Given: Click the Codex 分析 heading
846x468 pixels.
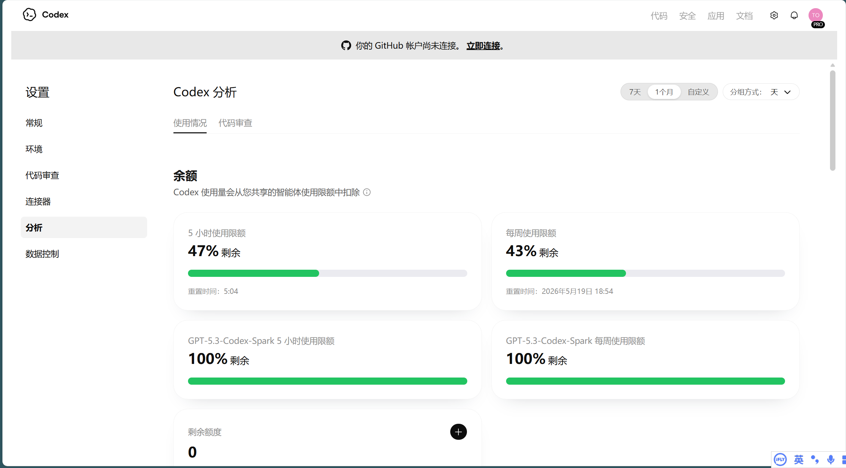Looking at the screenshot, I should click(x=205, y=92).
